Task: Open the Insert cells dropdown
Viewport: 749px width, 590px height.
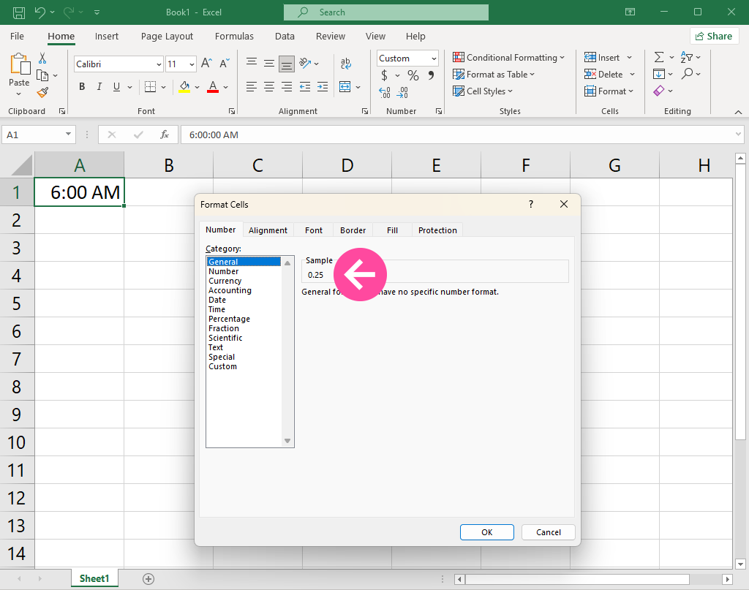Action: click(630, 58)
